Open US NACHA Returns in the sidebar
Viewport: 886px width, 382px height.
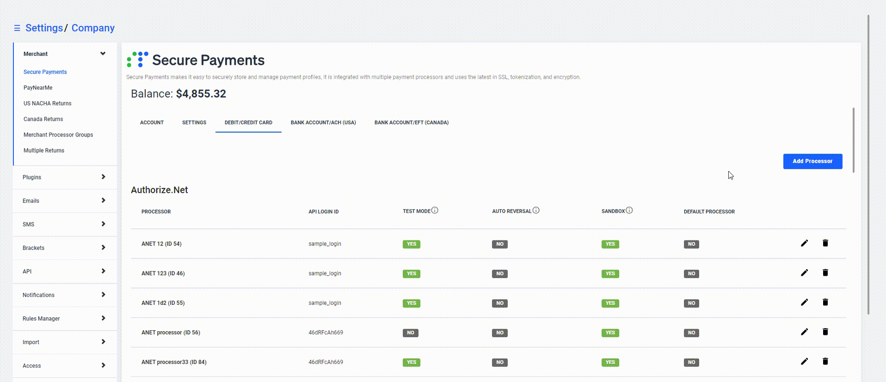click(48, 104)
